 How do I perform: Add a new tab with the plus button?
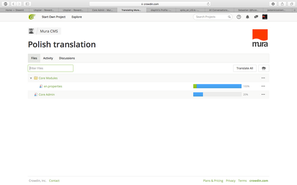pyautogui.click(x=295, y=10)
